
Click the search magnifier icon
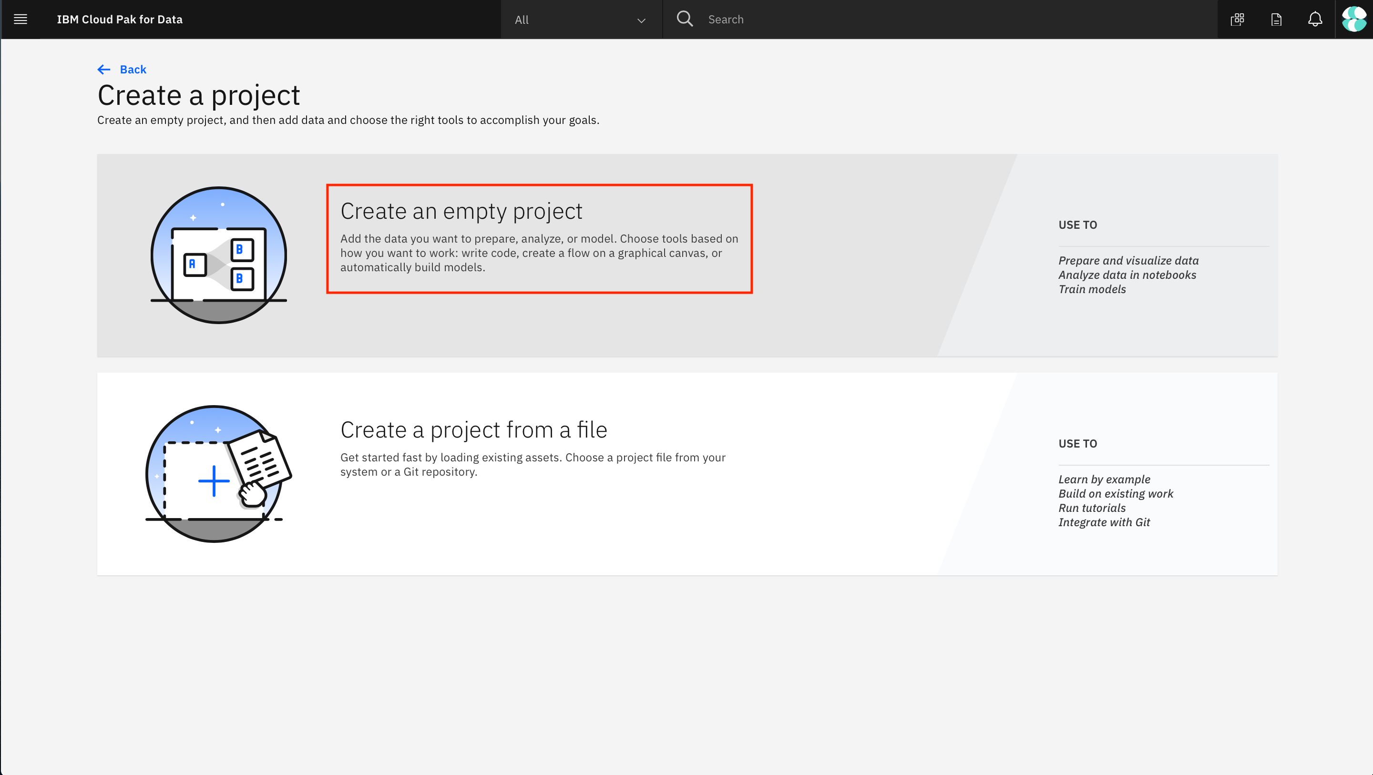[685, 19]
